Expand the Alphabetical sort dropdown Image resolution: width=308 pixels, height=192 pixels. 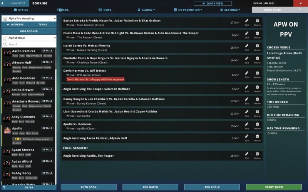click(x=29, y=38)
